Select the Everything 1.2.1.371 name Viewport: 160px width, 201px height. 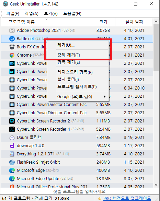(36, 154)
